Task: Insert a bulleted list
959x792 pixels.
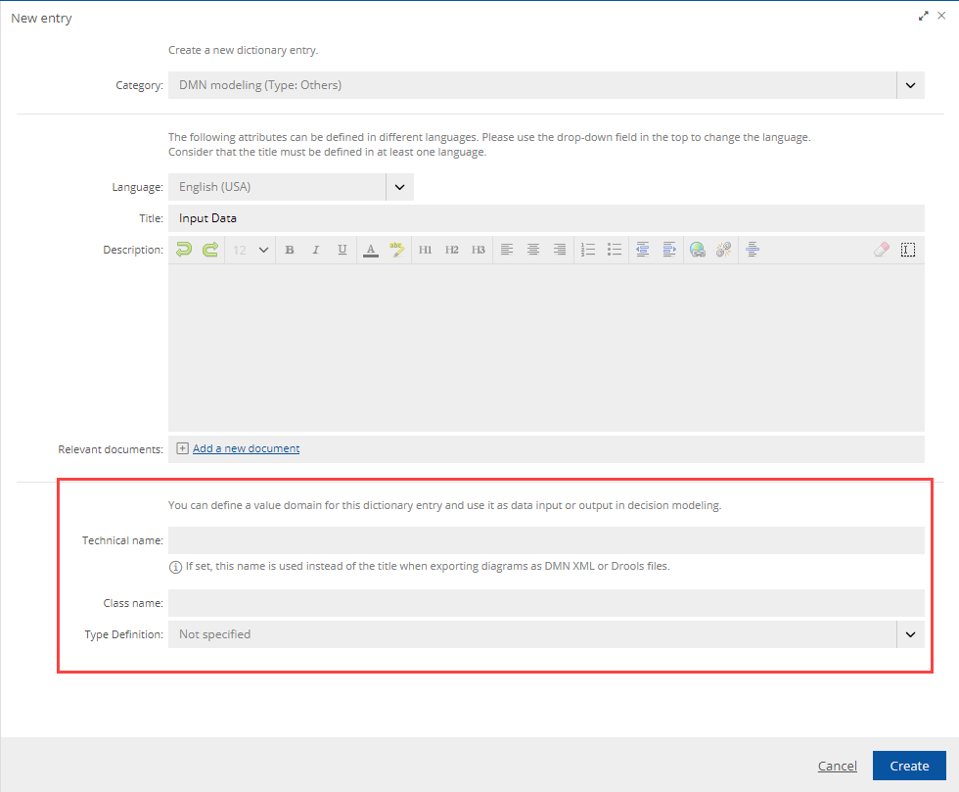Action: coord(615,250)
